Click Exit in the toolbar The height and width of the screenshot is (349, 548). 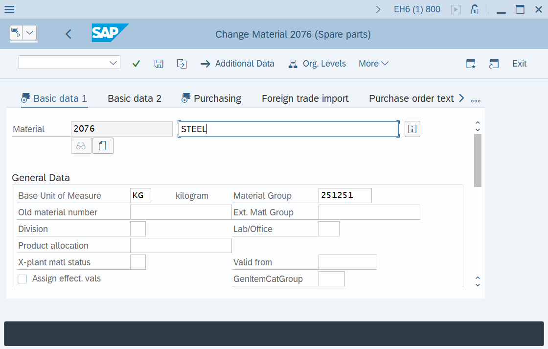click(x=519, y=64)
